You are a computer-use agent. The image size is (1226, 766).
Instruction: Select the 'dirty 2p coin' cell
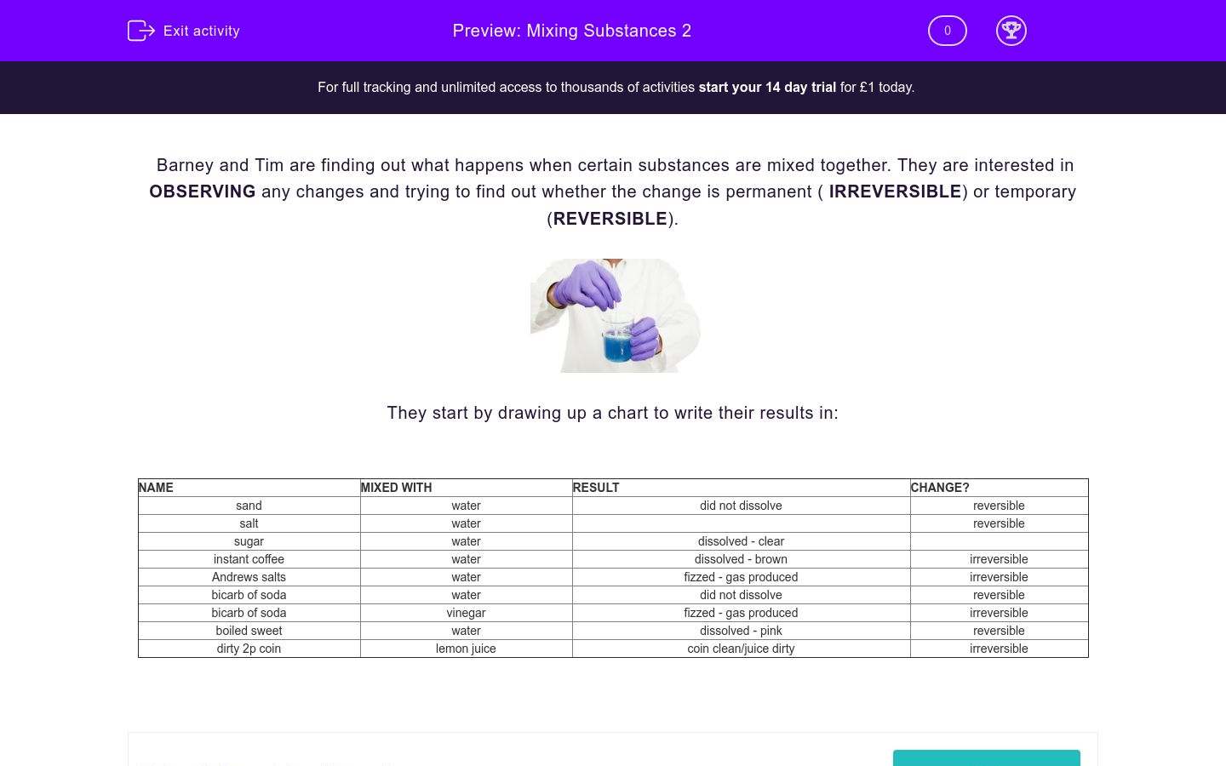pos(249,649)
